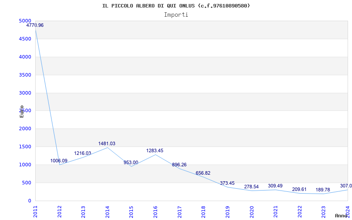Viewport: 352px width, 220px height.
Task: Click the 189.78 data label
Action: pos(323,190)
